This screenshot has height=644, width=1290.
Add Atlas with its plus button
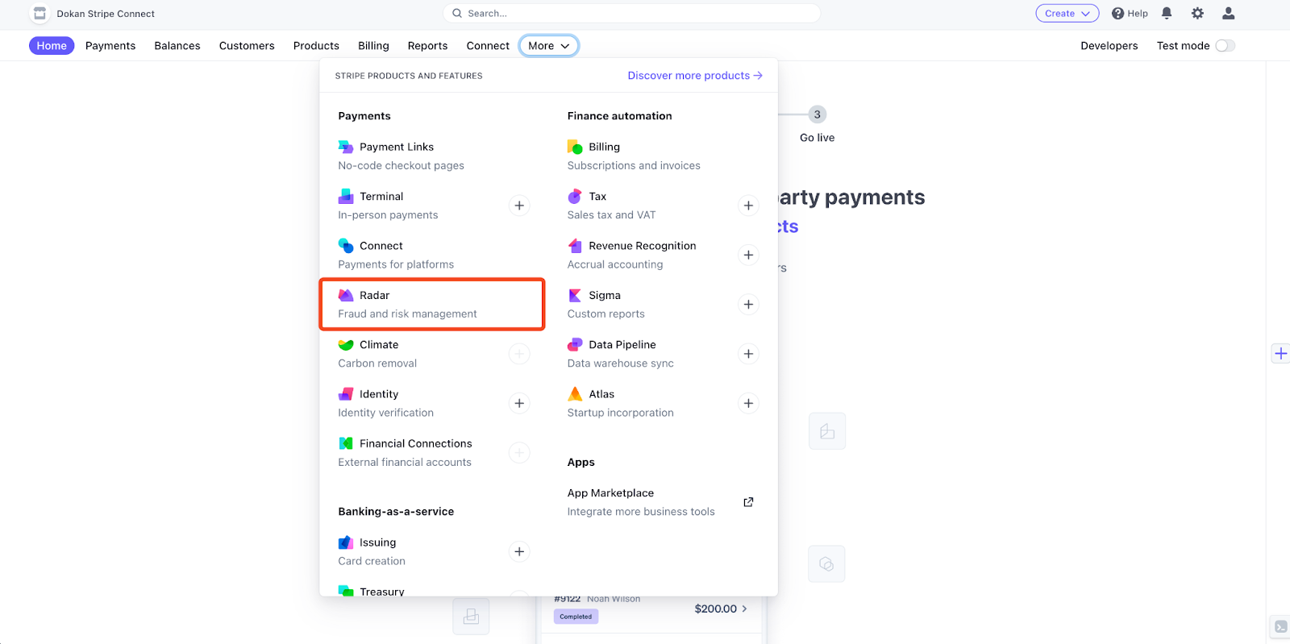(x=748, y=403)
